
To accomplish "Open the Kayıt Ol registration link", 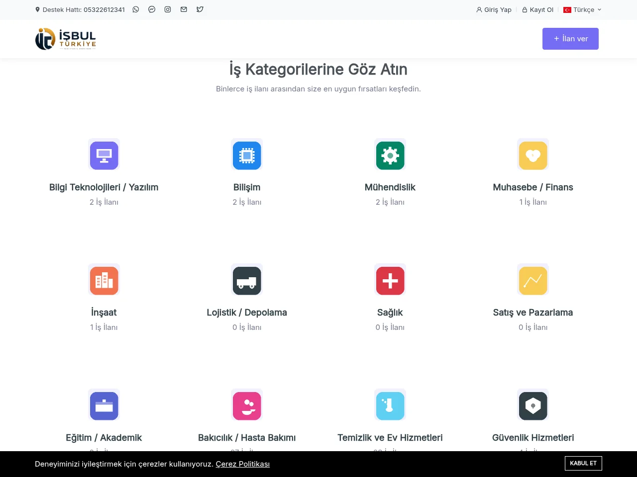I will [537, 9].
